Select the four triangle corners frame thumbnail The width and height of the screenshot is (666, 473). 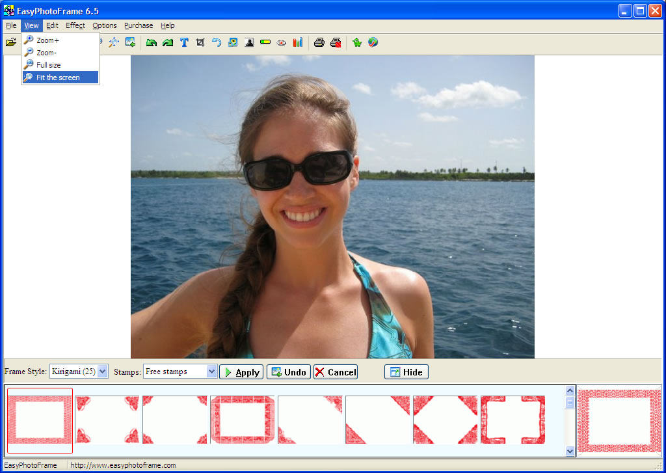tap(446, 420)
